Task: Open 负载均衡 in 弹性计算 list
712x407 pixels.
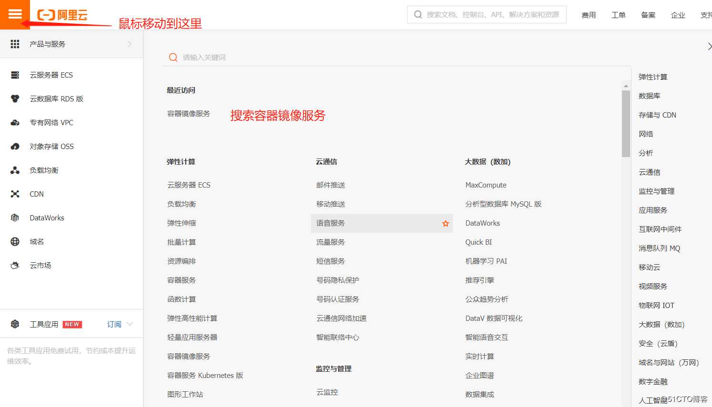Action: [x=181, y=204]
